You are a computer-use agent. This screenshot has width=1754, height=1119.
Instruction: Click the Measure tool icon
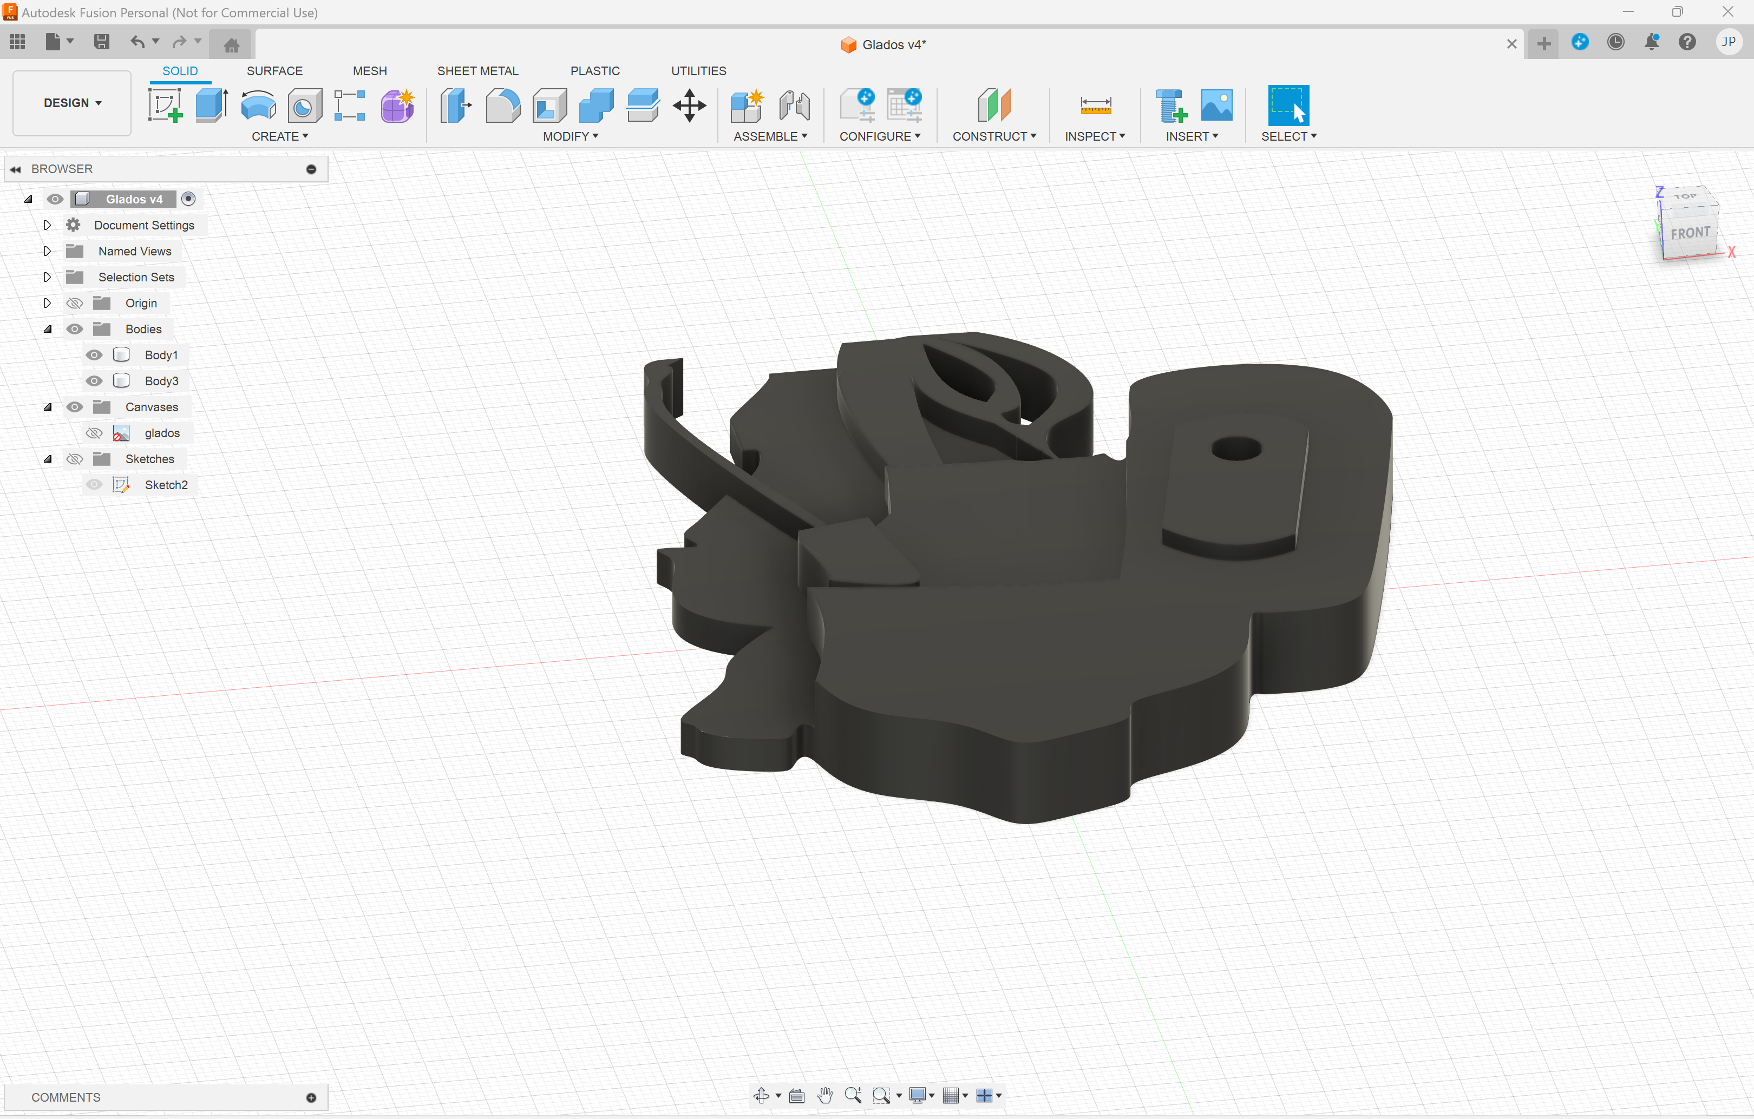(x=1096, y=105)
